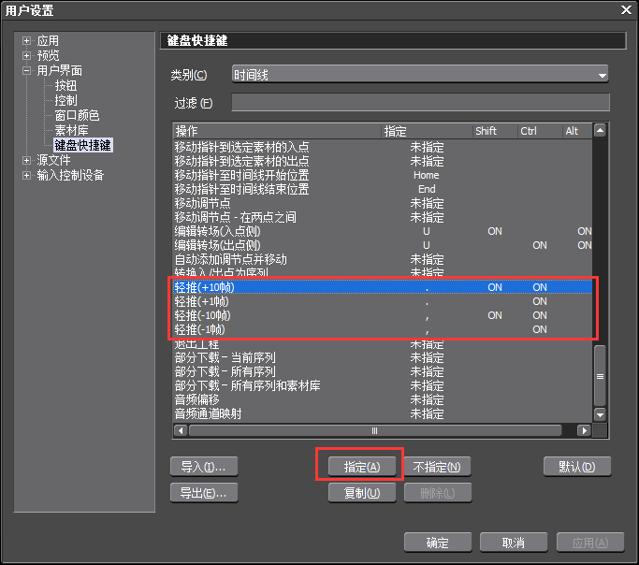Click the vertical scrollbar thumb

[x=600, y=376]
